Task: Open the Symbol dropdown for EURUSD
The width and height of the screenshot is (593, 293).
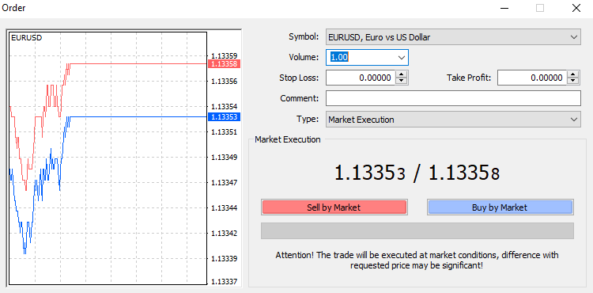Action: pos(453,37)
